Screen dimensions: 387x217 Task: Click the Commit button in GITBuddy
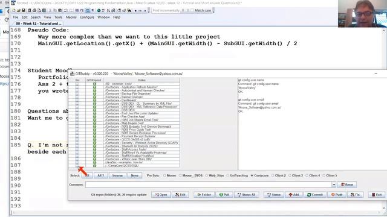315,195
